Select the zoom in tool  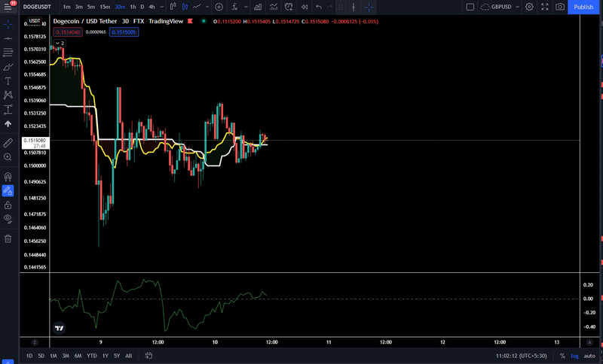point(8,157)
